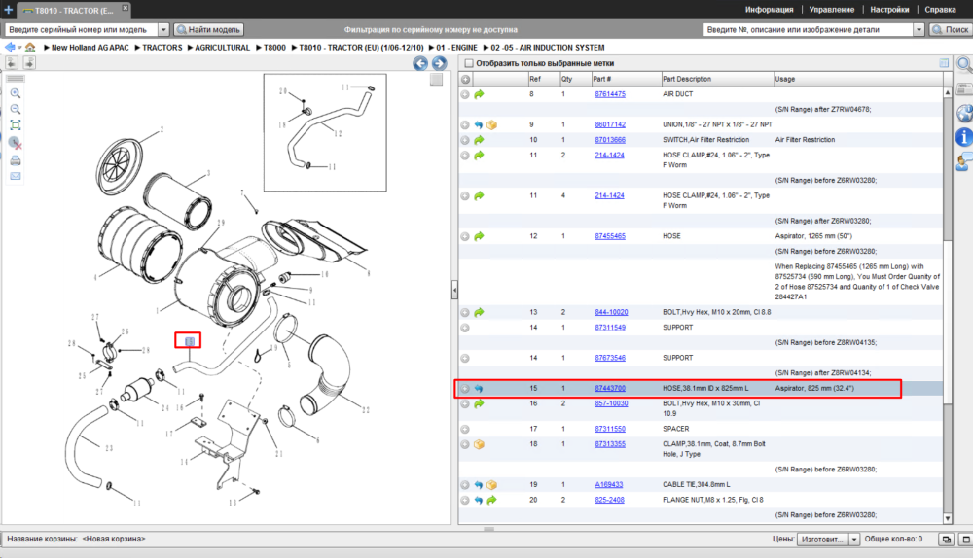Click the Part Description column header

click(717, 80)
